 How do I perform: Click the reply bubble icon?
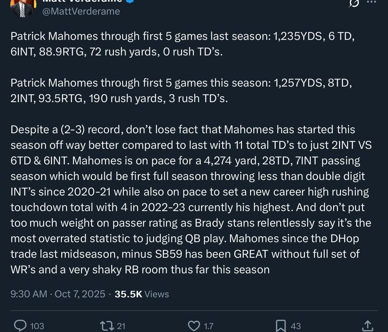pyautogui.click(x=20, y=325)
